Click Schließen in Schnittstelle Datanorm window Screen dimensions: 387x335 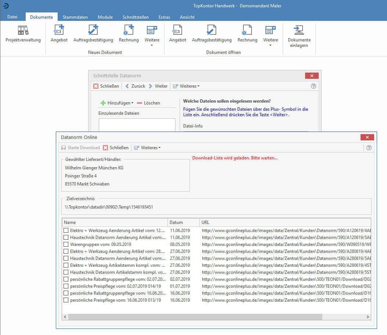pos(106,86)
